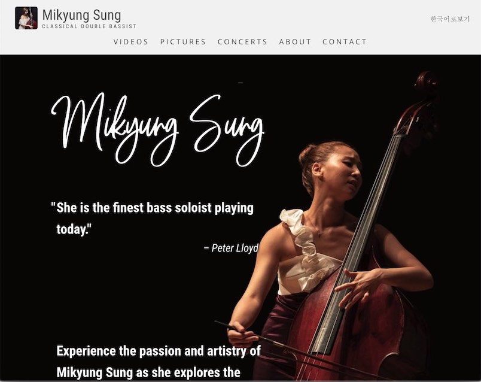
Task: Click the finest bass soloist quote text
Action: pyautogui.click(x=153, y=219)
